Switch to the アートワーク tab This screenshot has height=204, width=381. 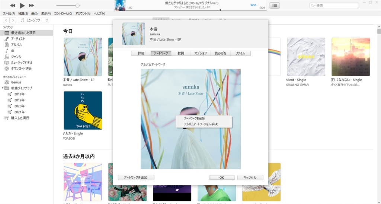pos(161,53)
